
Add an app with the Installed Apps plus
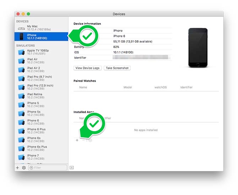point(77,140)
